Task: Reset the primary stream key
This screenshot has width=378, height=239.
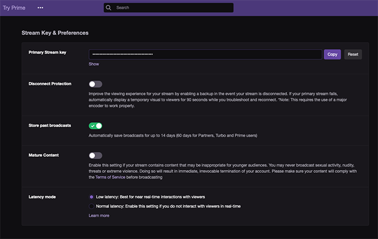Action: [x=353, y=54]
